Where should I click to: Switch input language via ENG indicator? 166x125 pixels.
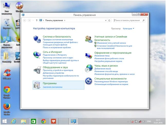click(x=149, y=121)
